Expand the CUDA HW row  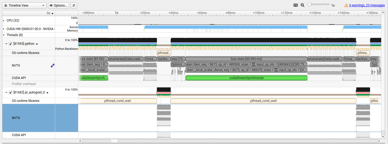pos(4,29)
